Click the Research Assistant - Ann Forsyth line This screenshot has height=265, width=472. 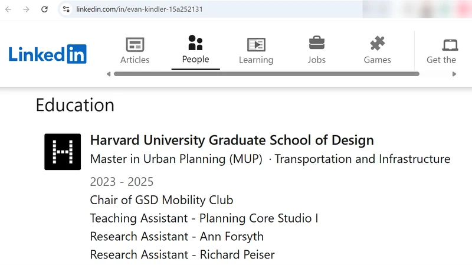(x=176, y=236)
